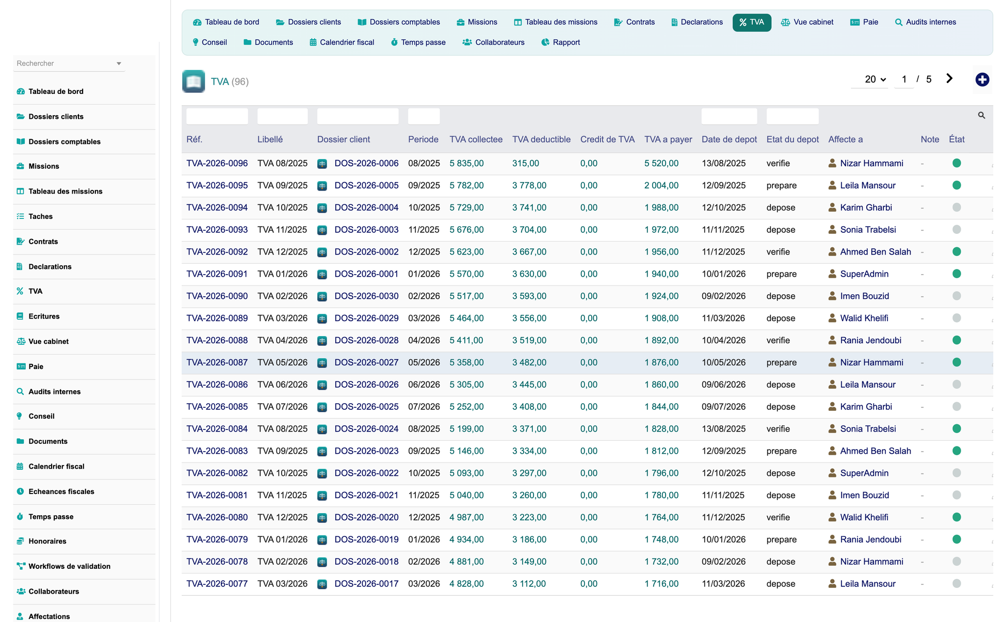Click the green État dot for TVA-2026-0087
The image size is (1004, 622).
pyautogui.click(x=957, y=362)
